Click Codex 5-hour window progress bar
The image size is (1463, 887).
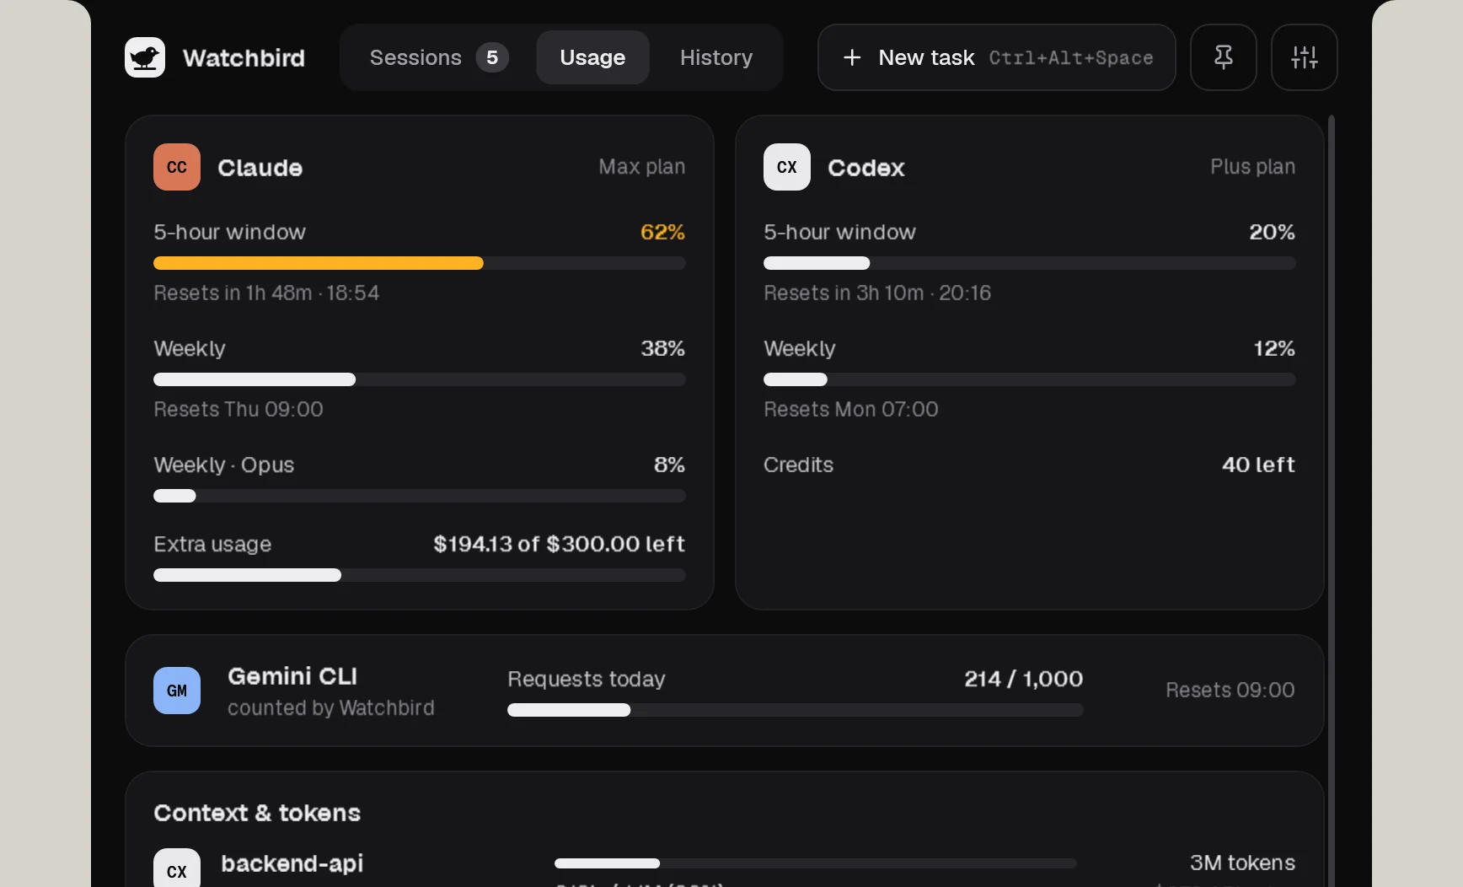(x=1030, y=263)
